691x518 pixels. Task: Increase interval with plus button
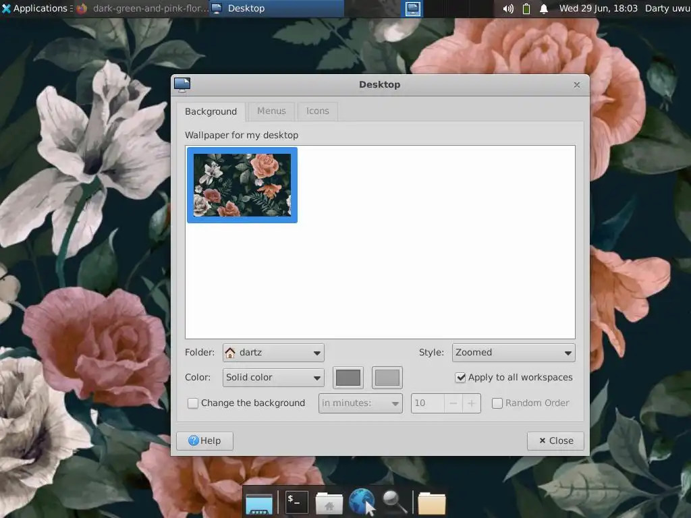click(x=472, y=403)
